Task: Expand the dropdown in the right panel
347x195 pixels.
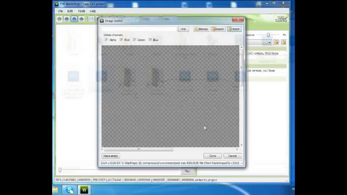Action: [270, 42]
